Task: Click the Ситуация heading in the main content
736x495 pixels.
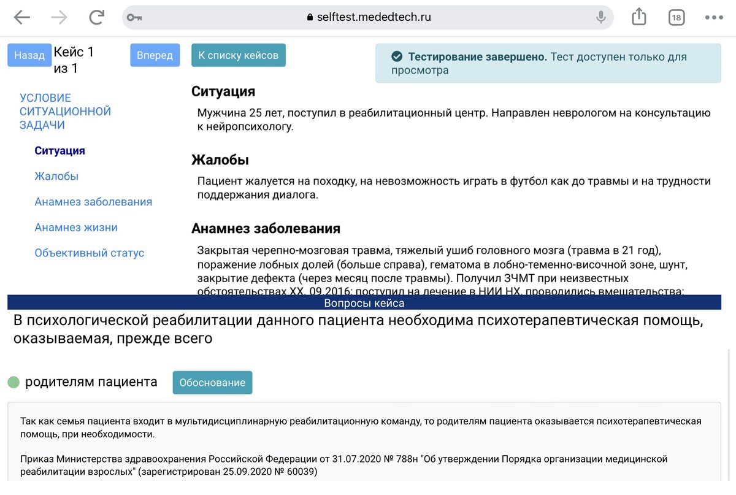Action: click(x=223, y=91)
